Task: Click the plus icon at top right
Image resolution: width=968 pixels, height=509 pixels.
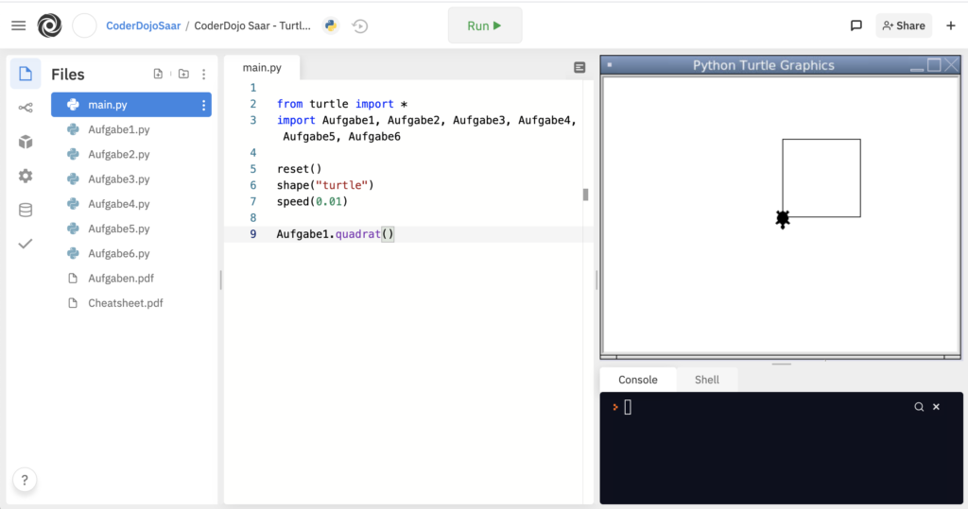Action: 951,25
